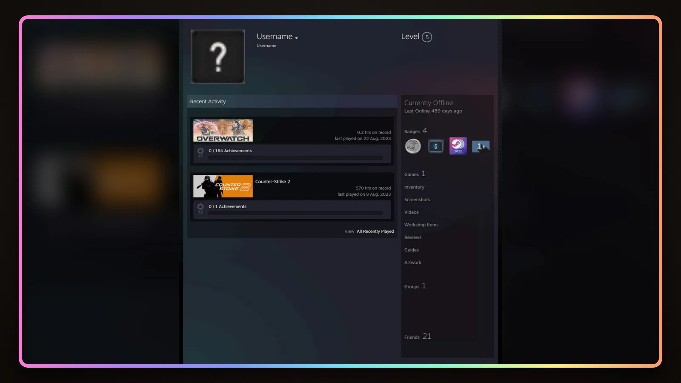Click the Last Online 489 days ago text

tap(433, 111)
